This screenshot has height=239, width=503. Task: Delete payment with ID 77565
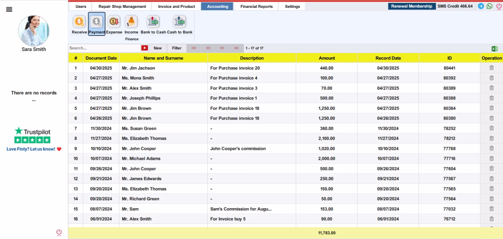pyautogui.click(x=491, y=189)
